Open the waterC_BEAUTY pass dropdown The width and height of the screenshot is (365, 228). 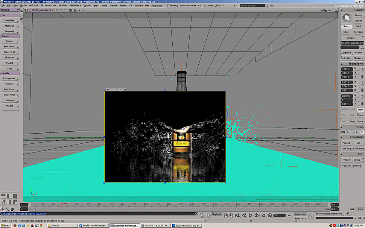pos(220,6)
